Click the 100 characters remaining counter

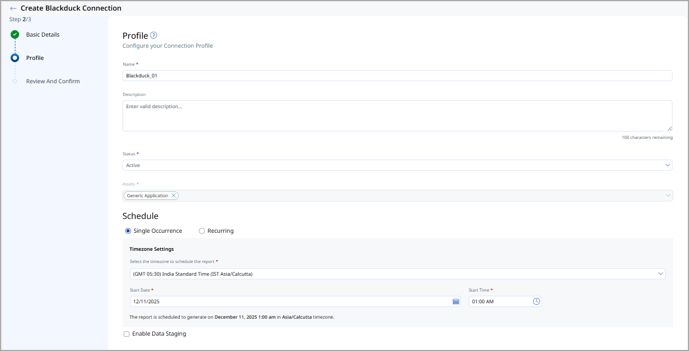point(647,137)
